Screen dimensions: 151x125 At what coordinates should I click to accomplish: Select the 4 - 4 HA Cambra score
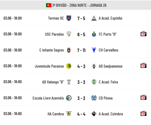coord(81,114)
